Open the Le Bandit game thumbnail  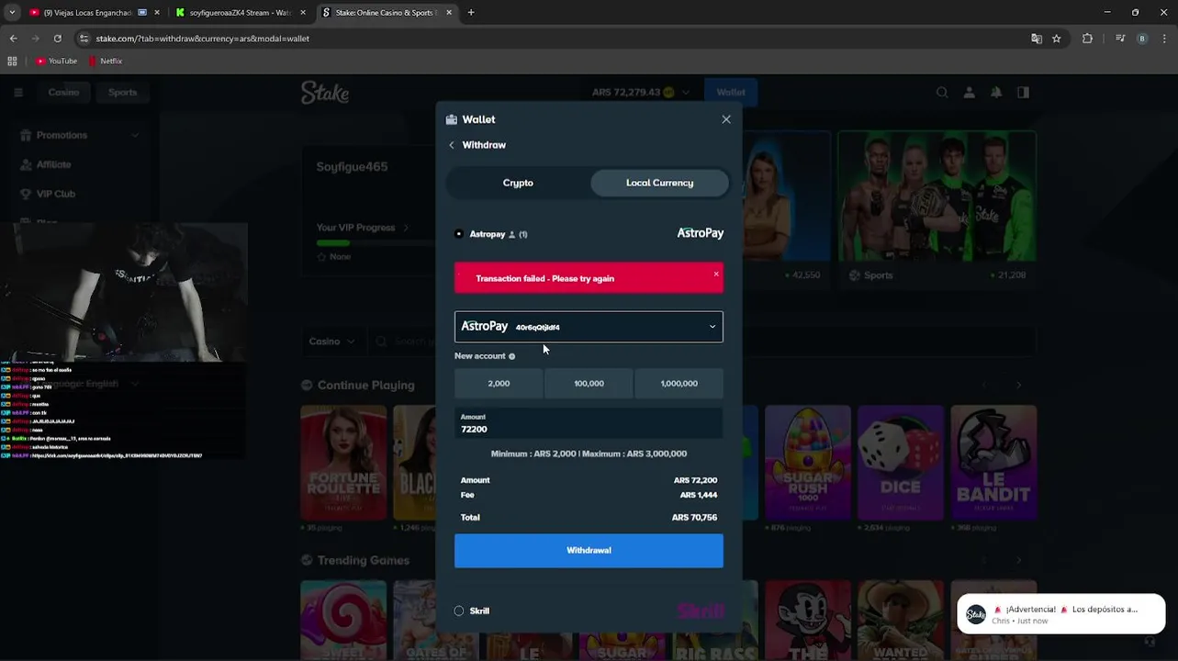tap(993, 463)
